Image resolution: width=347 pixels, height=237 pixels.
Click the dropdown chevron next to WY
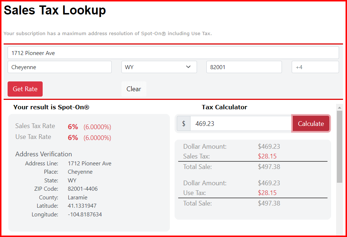[188, 67]
